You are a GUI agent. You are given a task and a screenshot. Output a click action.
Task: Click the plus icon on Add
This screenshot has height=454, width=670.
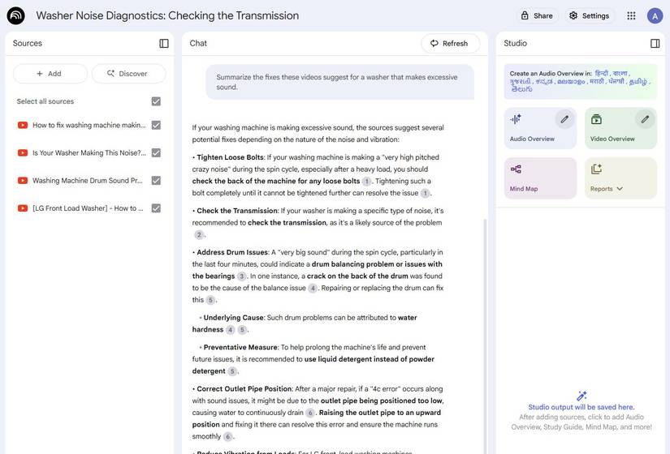click(x=40, y=74)
